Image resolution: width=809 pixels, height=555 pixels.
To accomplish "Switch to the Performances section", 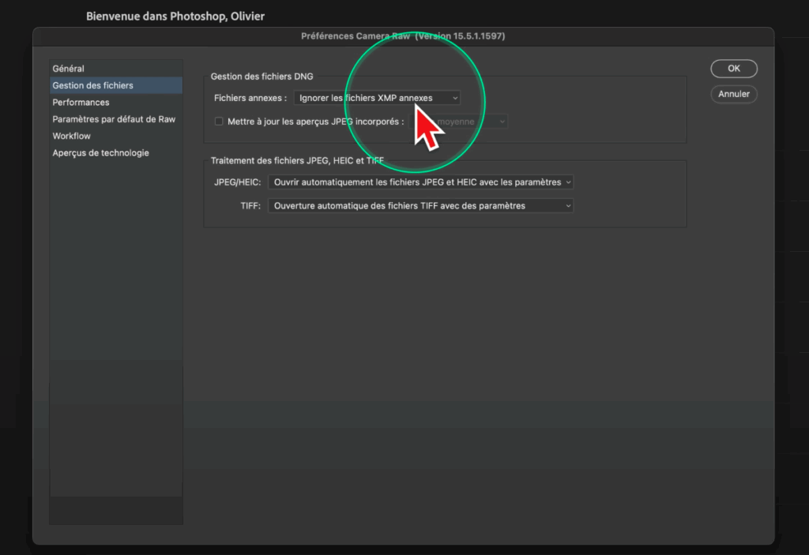I will pos(81,103).
